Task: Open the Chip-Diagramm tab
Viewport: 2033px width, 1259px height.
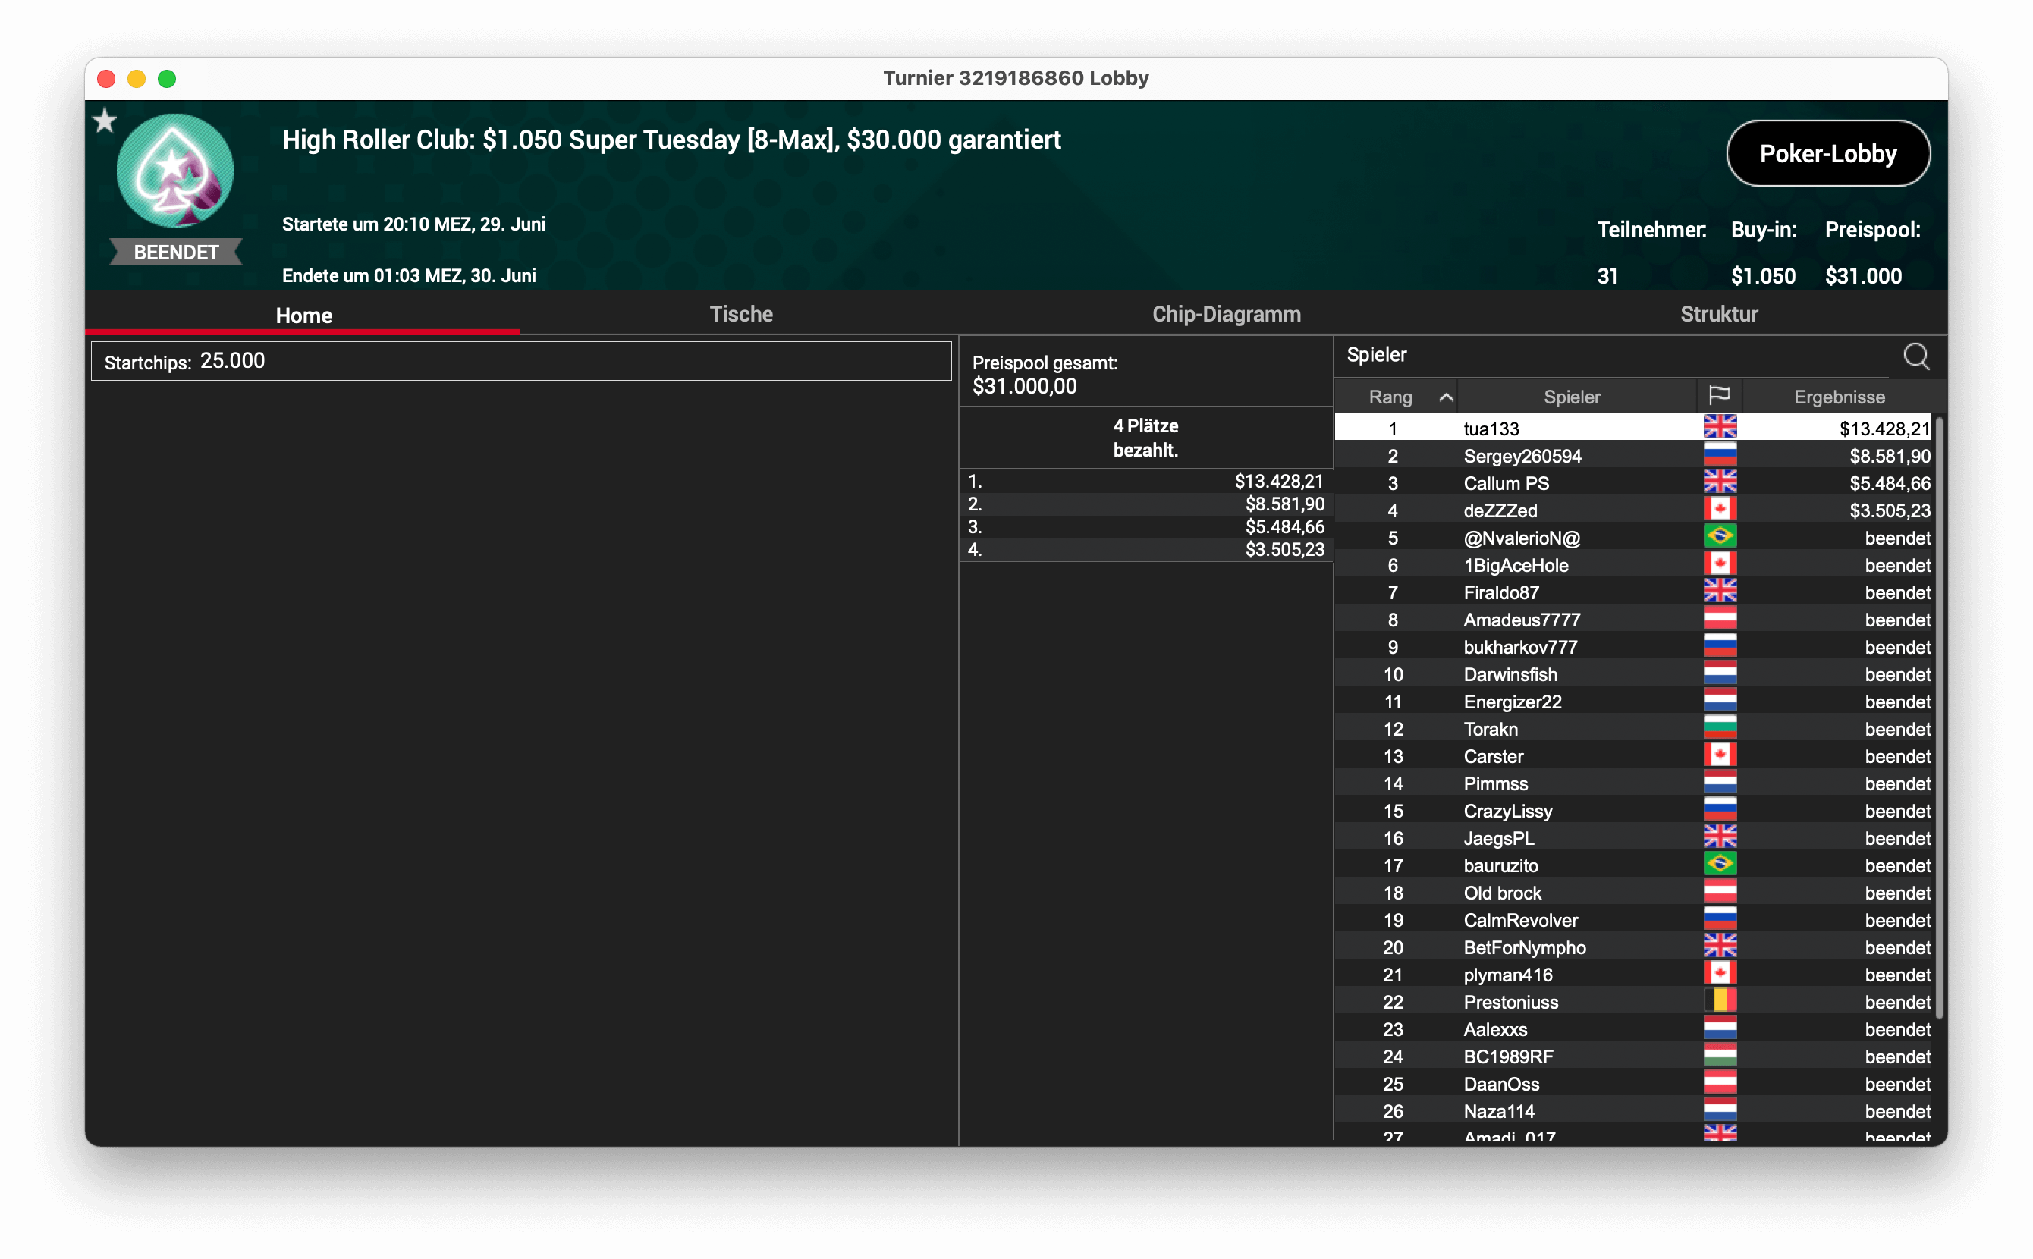Action: click(x=1226, y=314)
